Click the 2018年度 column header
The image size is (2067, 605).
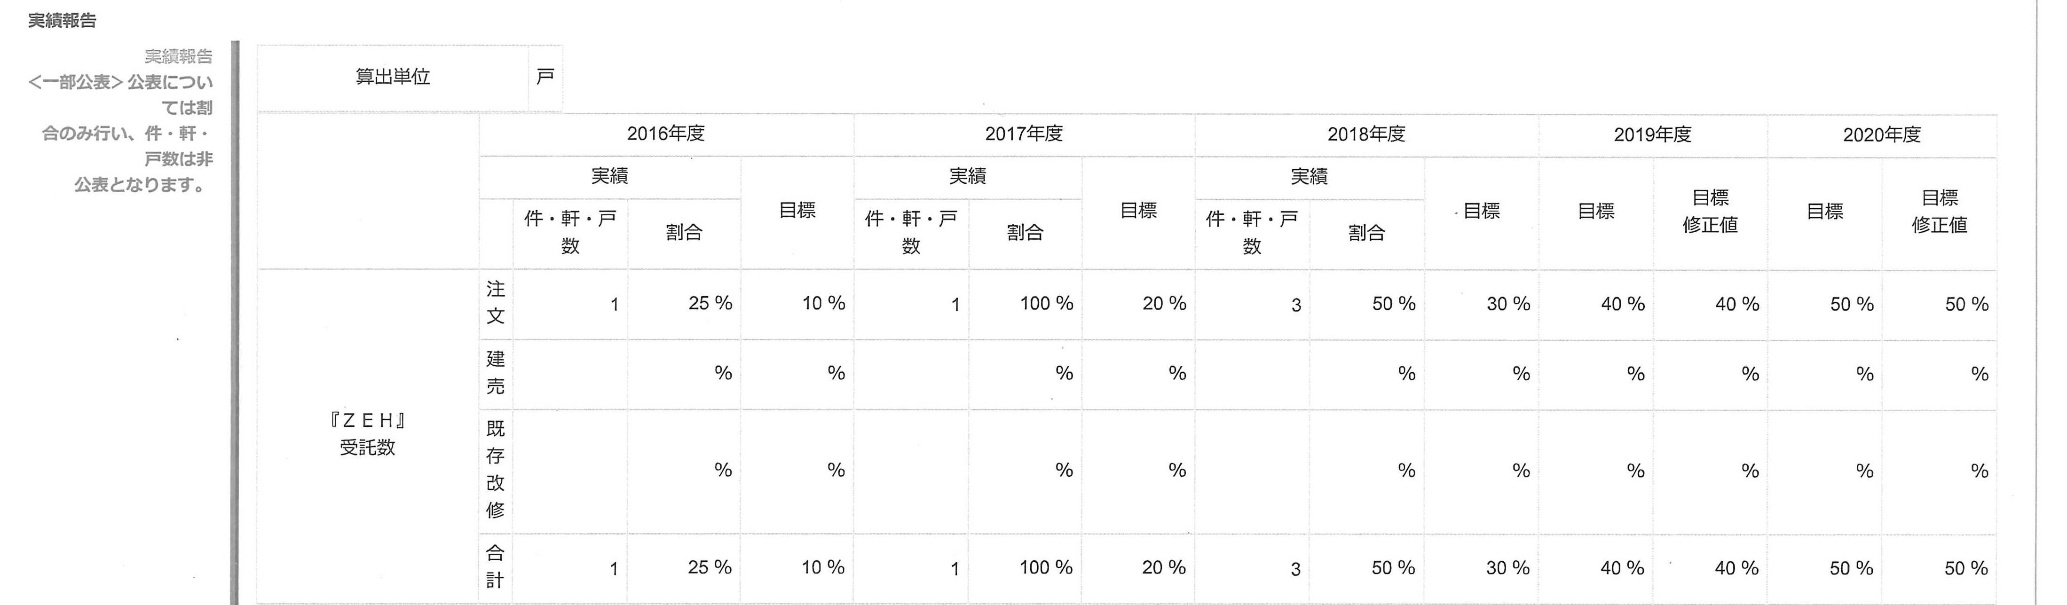point(1366,135)
